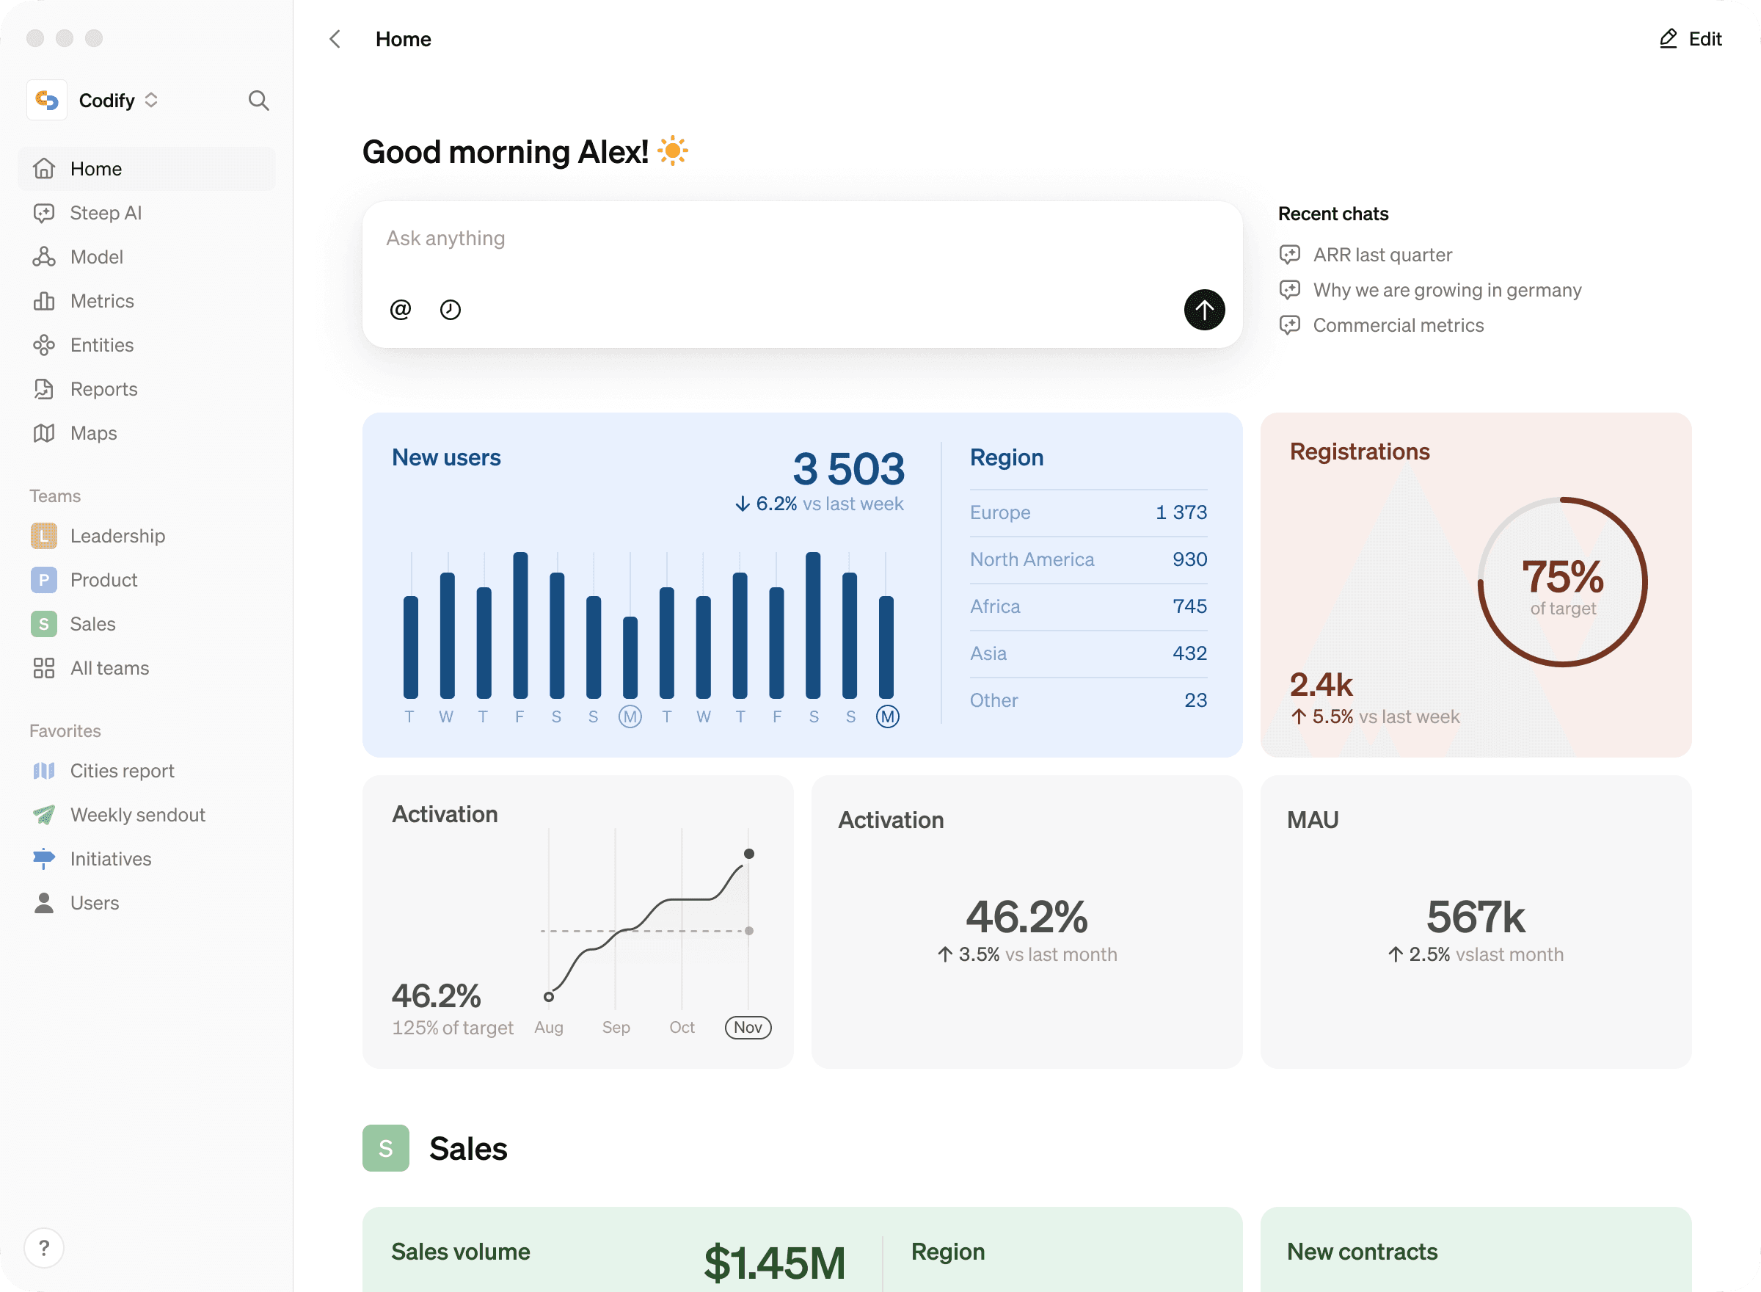
Task: Open the All teams grid item
Action: [x=109, y=668]
